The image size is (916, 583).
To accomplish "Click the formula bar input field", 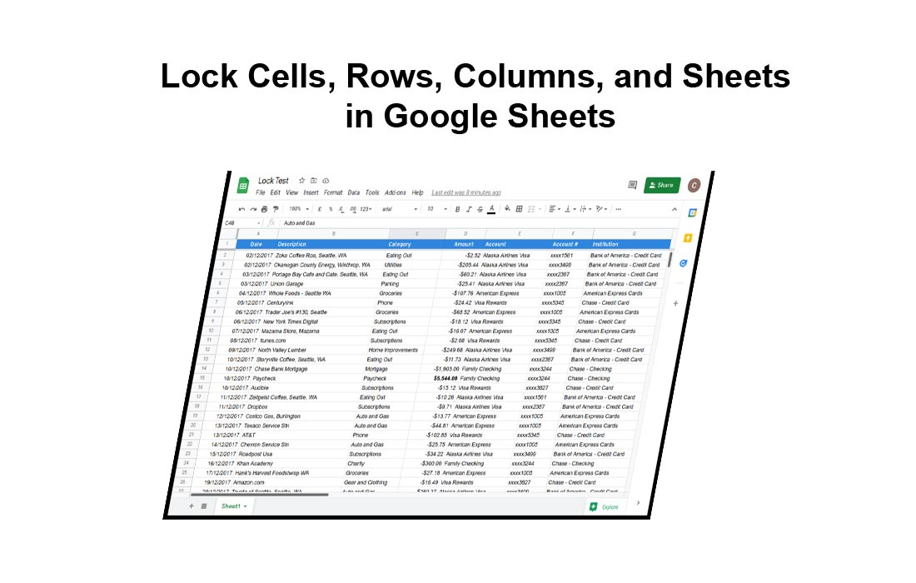I will (x=416, y=223).
